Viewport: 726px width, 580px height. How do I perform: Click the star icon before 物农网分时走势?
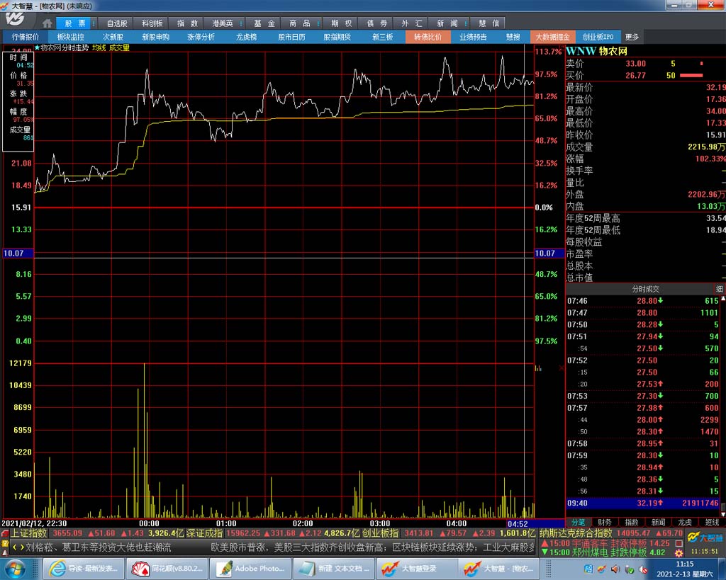pos(37,47)
